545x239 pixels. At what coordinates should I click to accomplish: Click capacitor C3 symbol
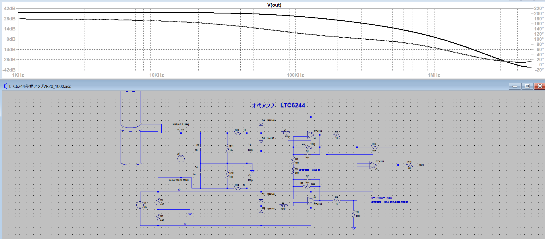pyautogui.click(x=200, y=147)
